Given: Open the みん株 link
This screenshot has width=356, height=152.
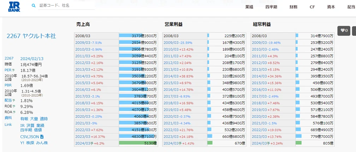Looking at the screenshot, I should (42, 143).
